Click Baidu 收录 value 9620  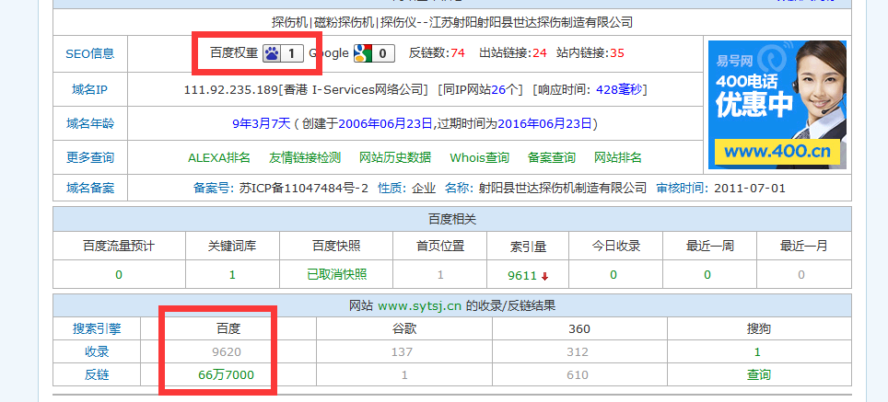(226, 351)
